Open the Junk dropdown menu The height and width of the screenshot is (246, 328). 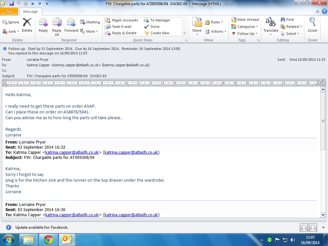(x=11, y=31)
